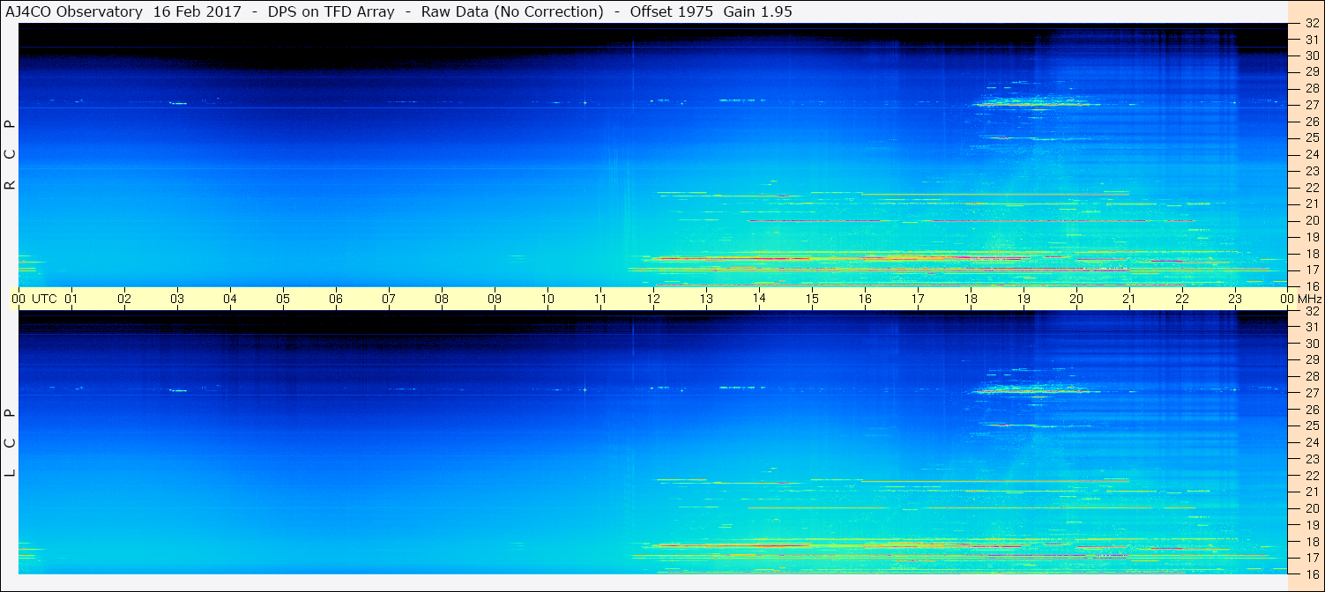This screenshot has height=592, width=1325.
Task: Select the 20 MHz label in the LCP panel
Action: click(1312, 508)
